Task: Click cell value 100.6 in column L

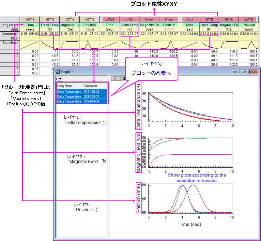Action: (x=249, y=65)
